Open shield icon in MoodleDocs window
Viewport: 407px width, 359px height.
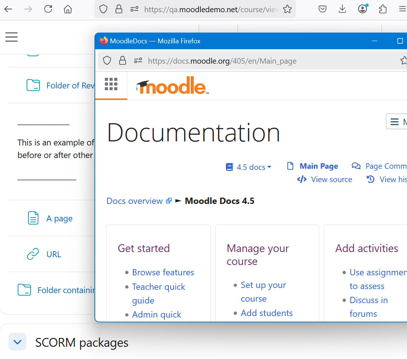click(x=107, y=61)
